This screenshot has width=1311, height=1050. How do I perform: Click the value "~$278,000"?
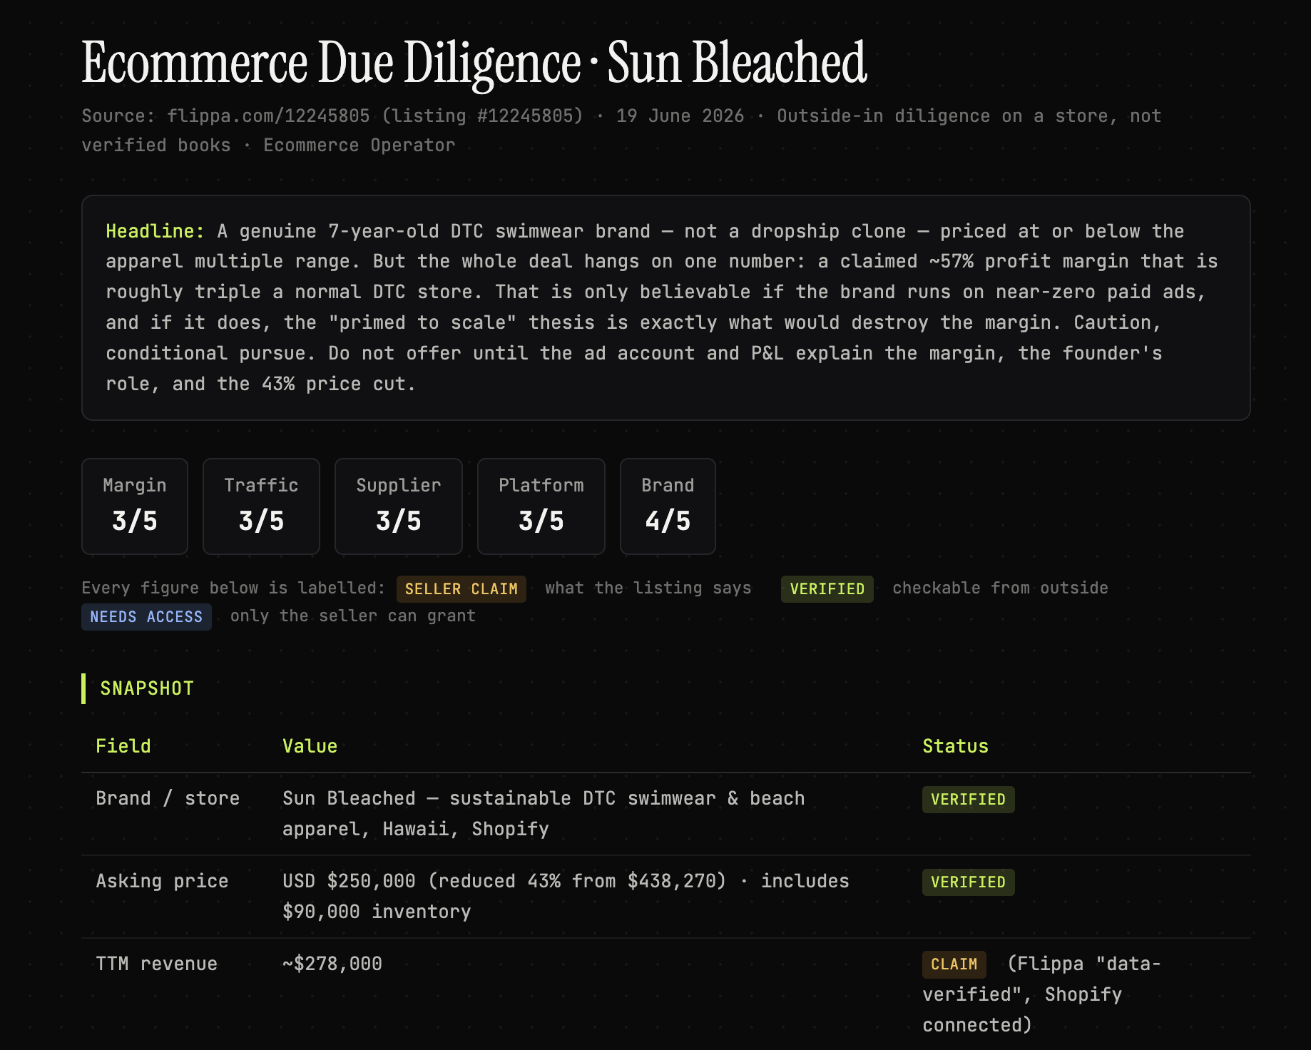332,964
